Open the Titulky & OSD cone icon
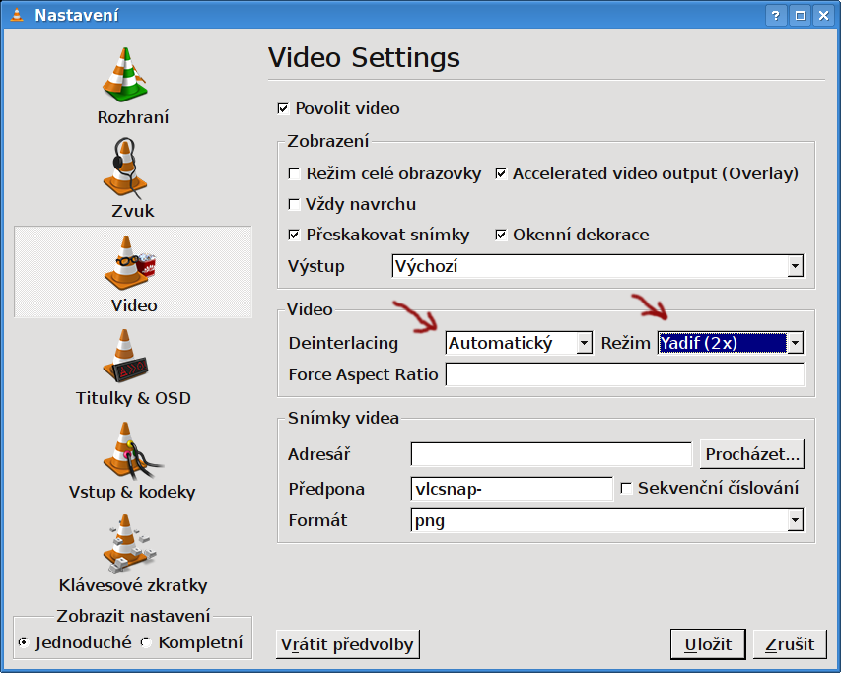Image resolution: width=841 pixels, height=673 pixels. click(125, 356)
